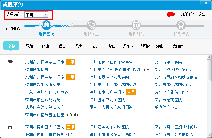The width and height of the screenshot is (212, 138).
Task: Select the 全部 district tab
Action: click(x=11, y=46)
